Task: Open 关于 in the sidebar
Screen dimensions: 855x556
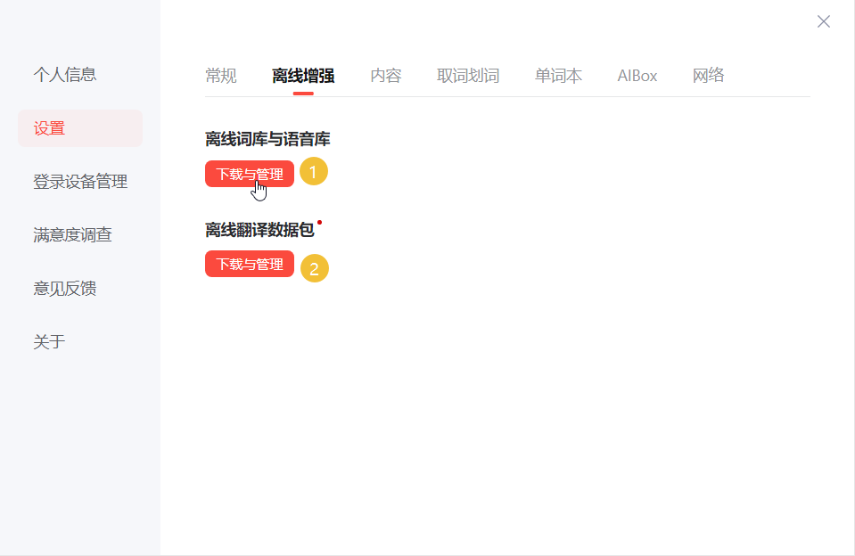Action: 49,342
